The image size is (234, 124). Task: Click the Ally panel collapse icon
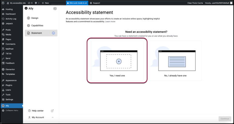[55, 8]
